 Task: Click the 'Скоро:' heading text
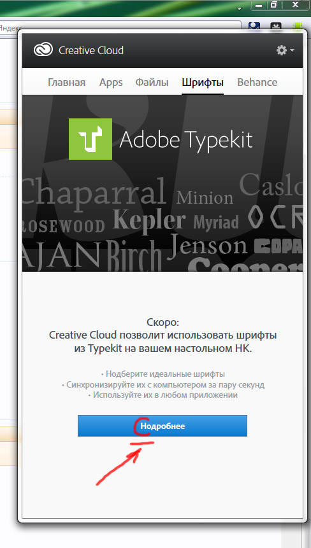[x=163, y=322]
